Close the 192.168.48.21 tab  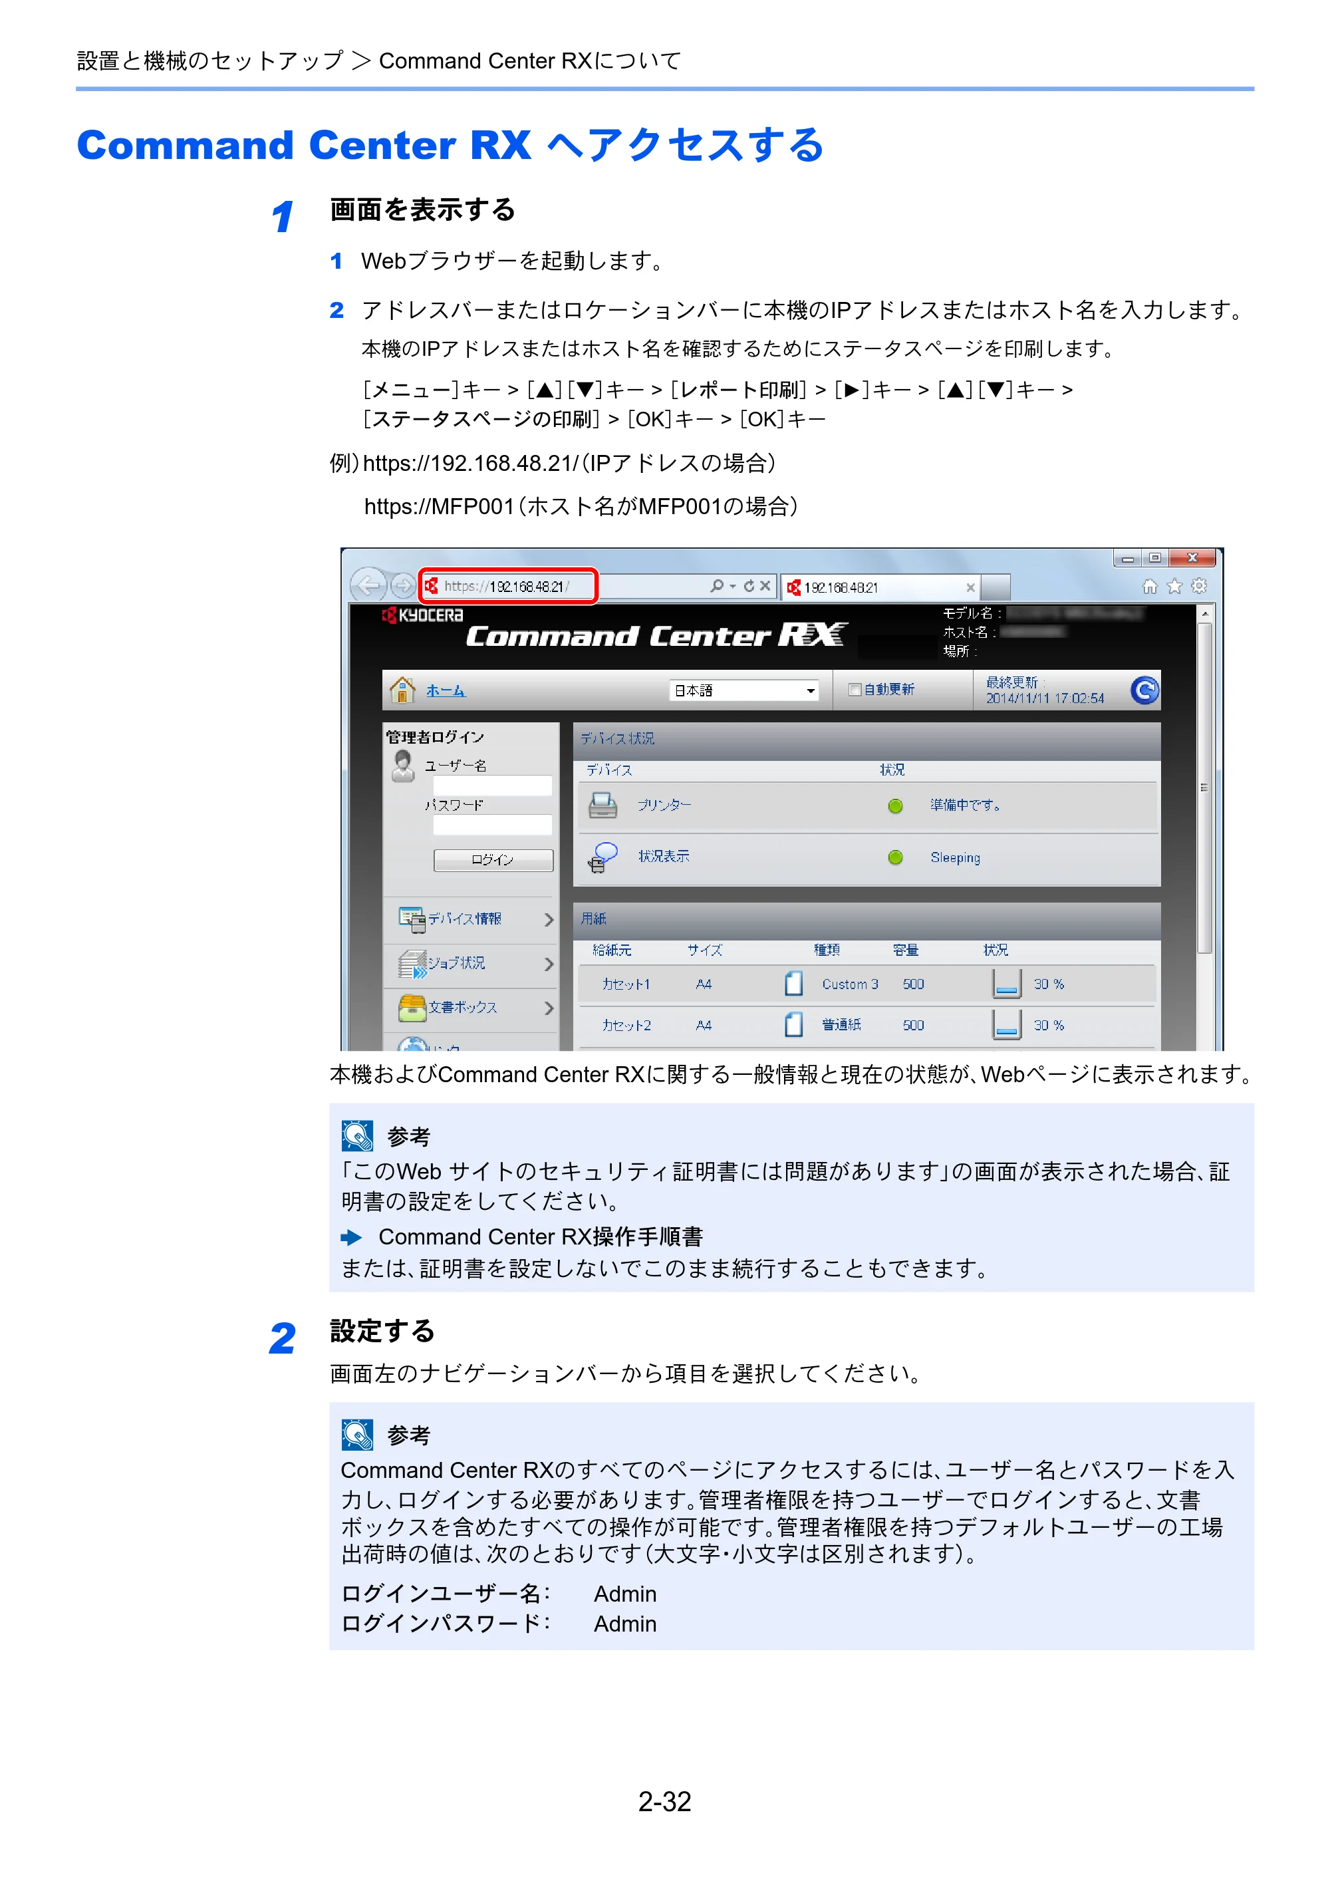tap(970, 587)
